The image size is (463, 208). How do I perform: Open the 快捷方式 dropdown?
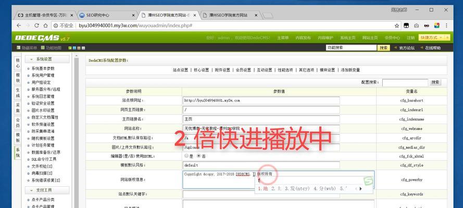tap(431, 38)
